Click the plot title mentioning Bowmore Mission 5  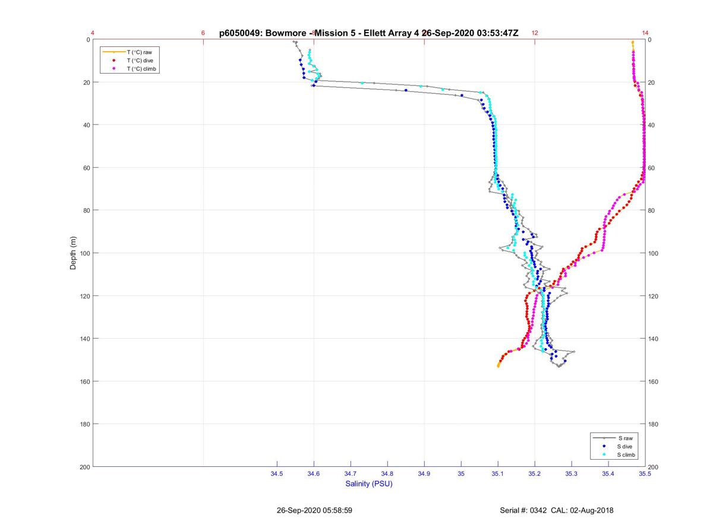click(x=368, y=33)
